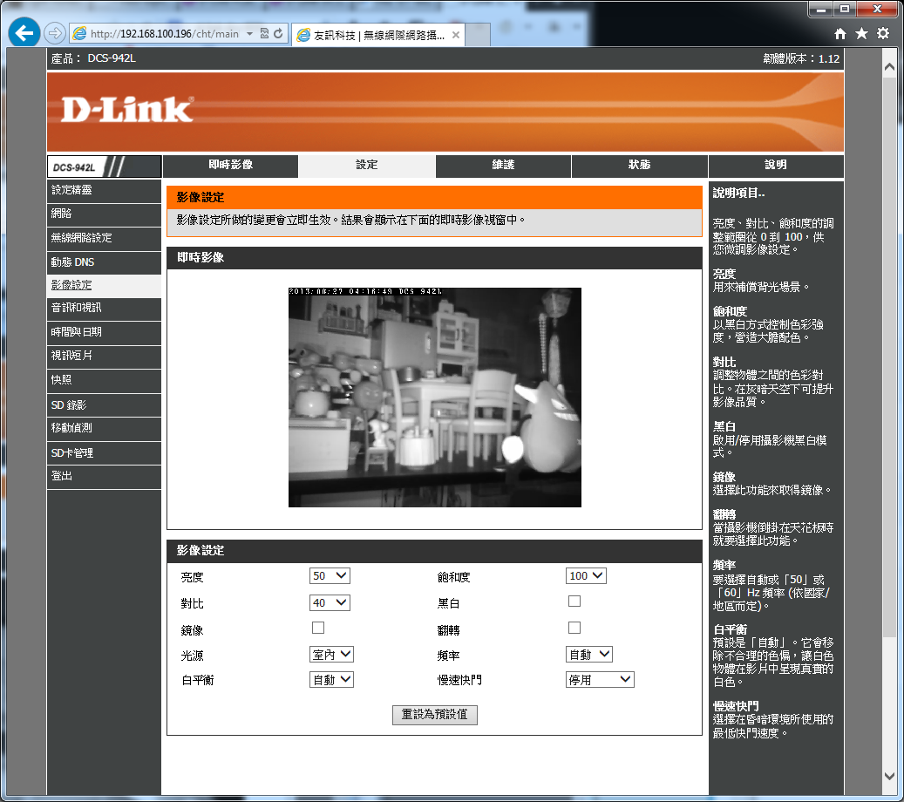Enable the 黑白 checkbox

[x=574, y=601]
